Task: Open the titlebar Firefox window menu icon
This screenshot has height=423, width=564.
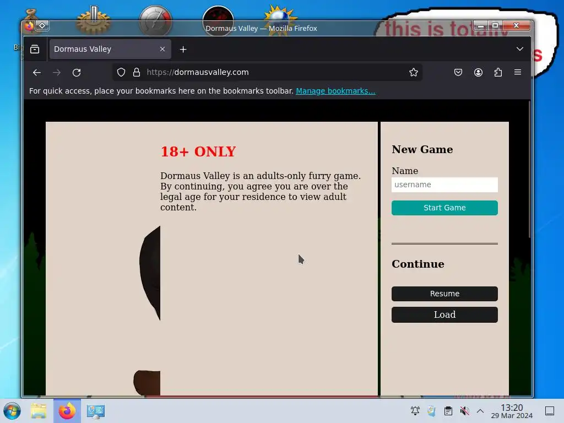Action: point(30,26)
